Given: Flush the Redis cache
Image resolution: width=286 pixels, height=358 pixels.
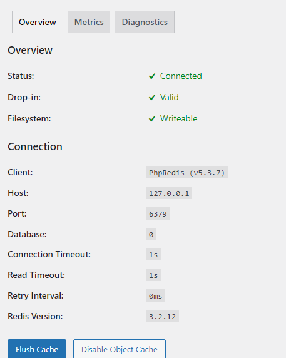Looking at the screenshot, I should 37,349.
